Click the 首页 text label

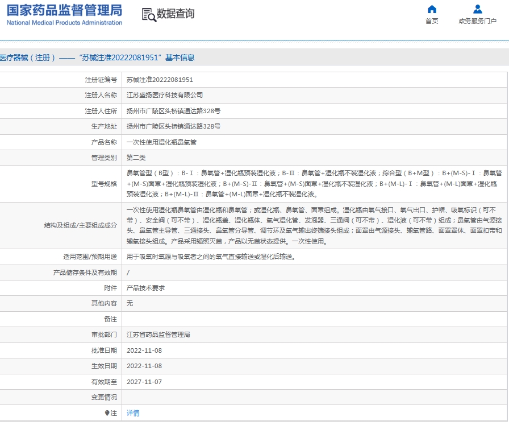(432, 21)
